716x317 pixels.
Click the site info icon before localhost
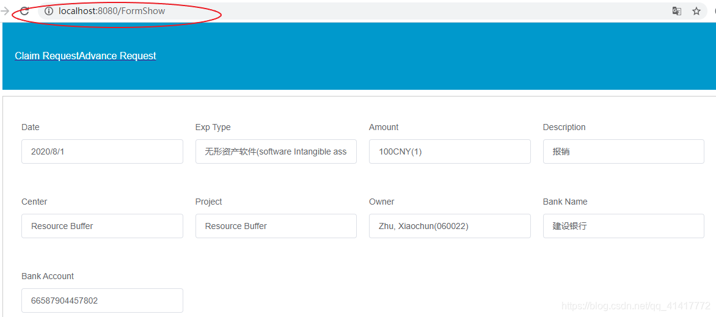click(49, 11)
